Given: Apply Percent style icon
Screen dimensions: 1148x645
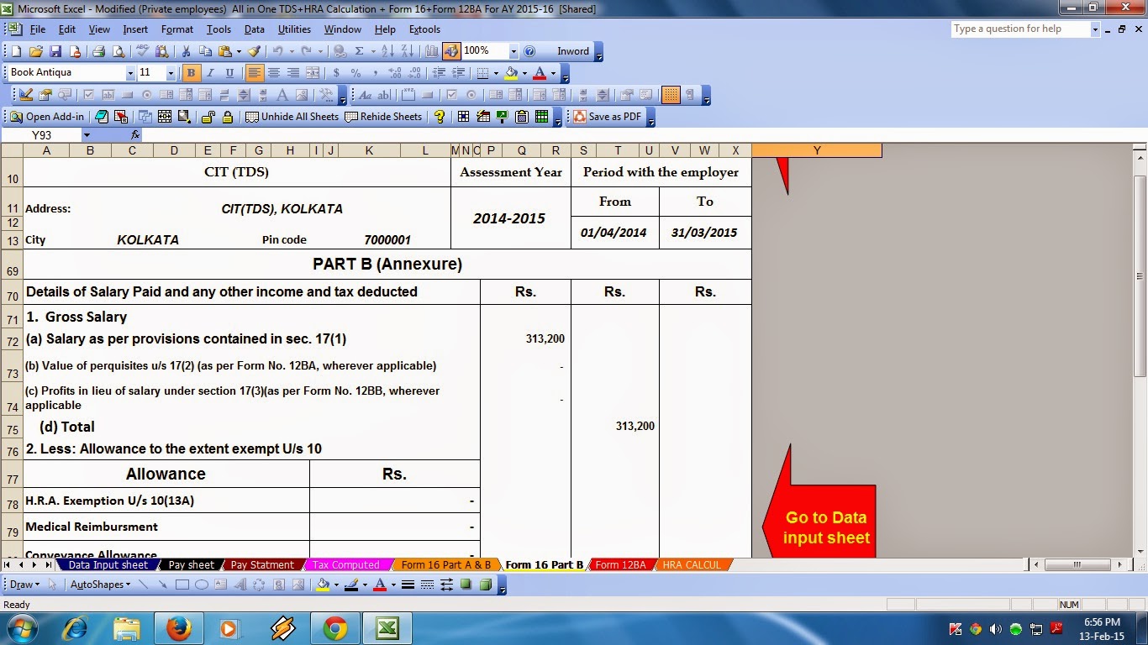Looking at the screenshot, I should [355, 73].
